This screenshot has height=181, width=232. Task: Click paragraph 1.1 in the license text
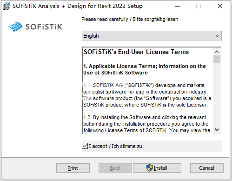147,95
